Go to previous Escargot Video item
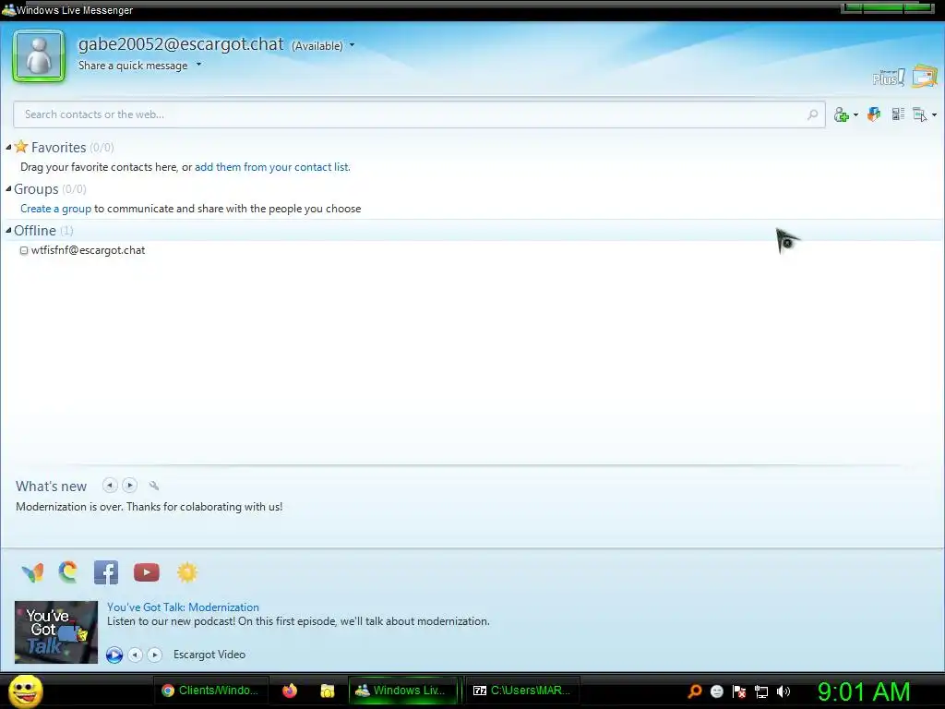The image size is (945, 709). pos(136,655)
